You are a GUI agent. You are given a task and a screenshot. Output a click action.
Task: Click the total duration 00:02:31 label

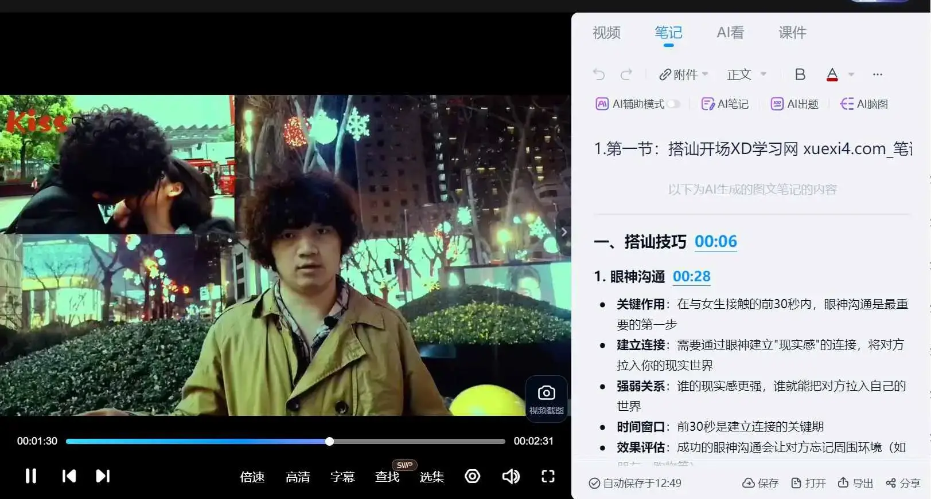533,441
